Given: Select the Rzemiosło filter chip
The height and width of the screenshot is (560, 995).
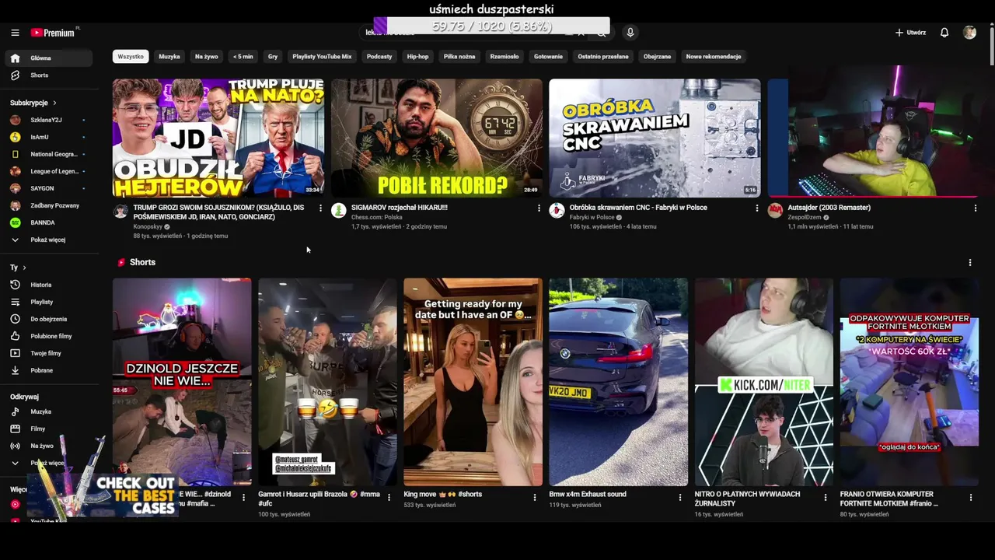Looking at the screenshot, I should coord(504,57).
